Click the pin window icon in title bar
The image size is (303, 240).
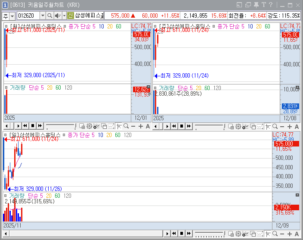pos(256,5)
